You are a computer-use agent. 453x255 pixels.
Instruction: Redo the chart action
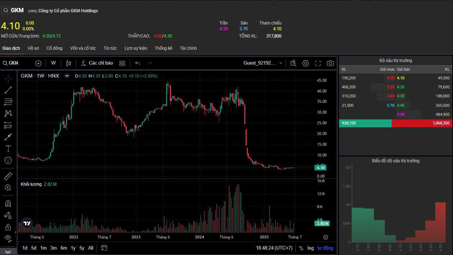150,63
